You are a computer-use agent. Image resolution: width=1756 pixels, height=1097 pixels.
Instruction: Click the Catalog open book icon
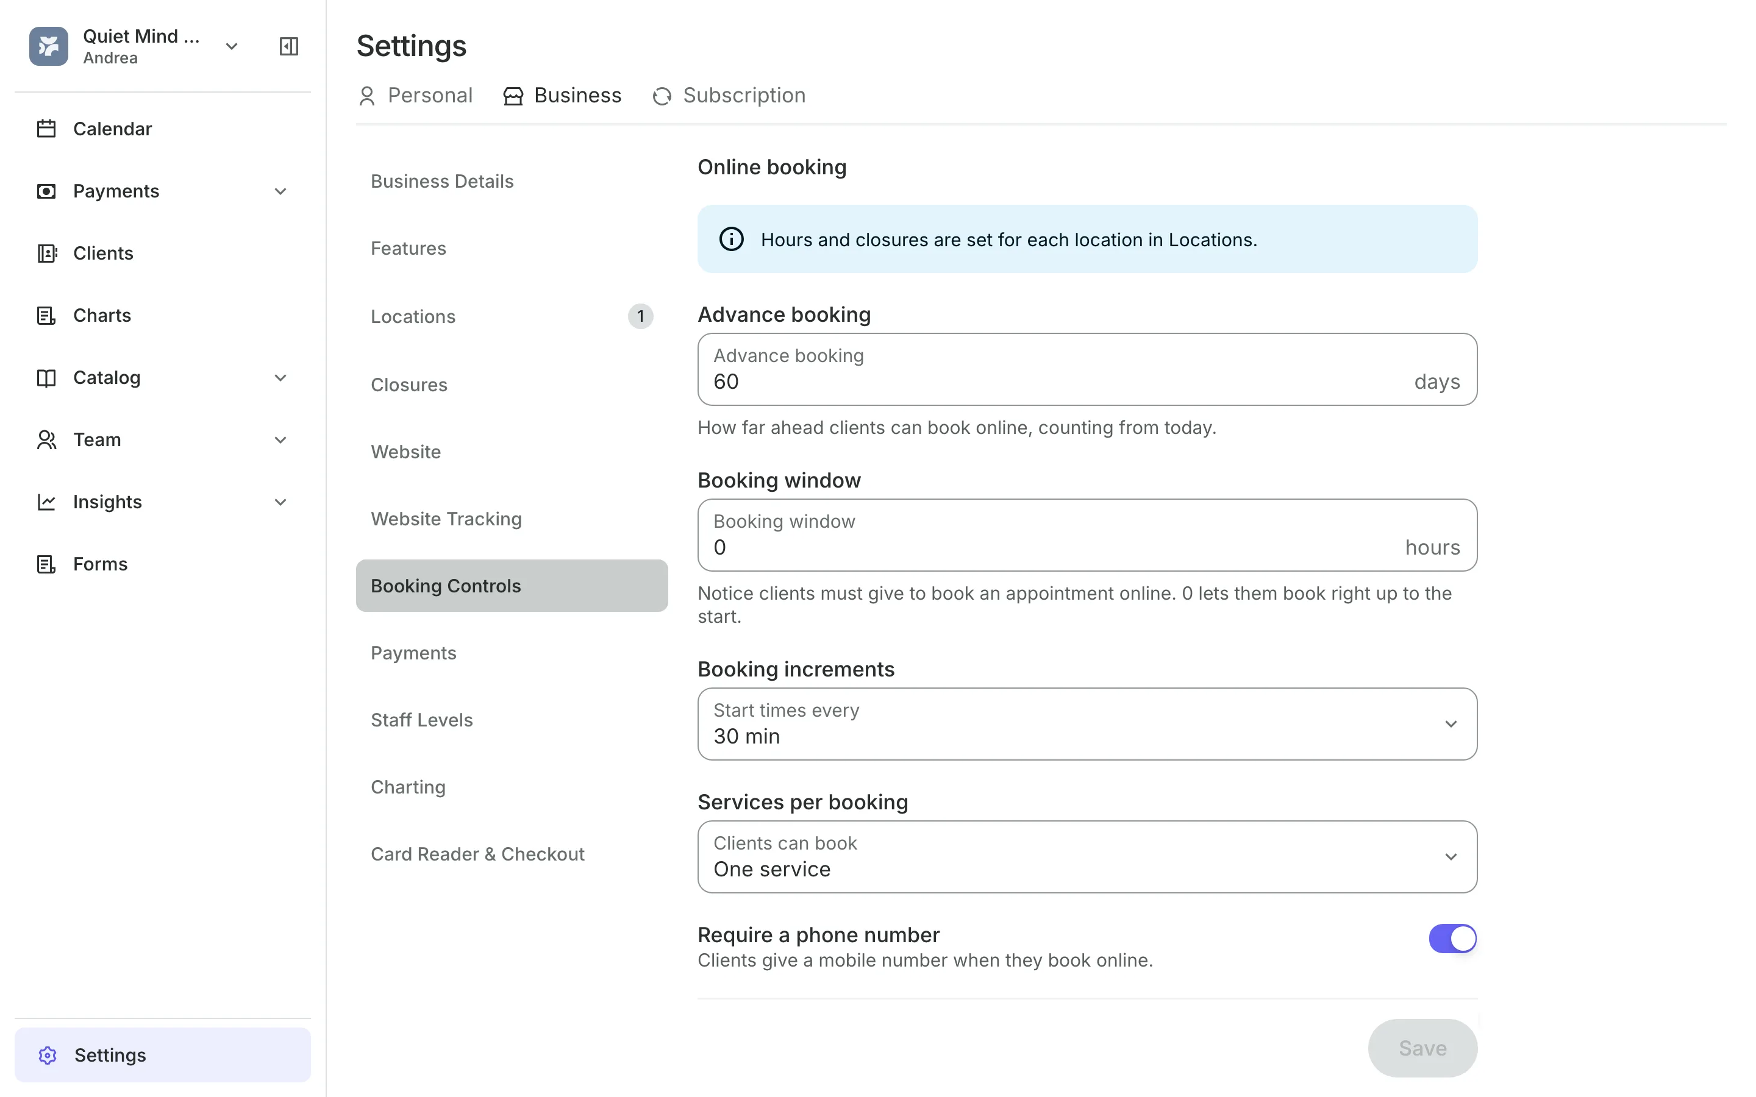click(46, 378)
